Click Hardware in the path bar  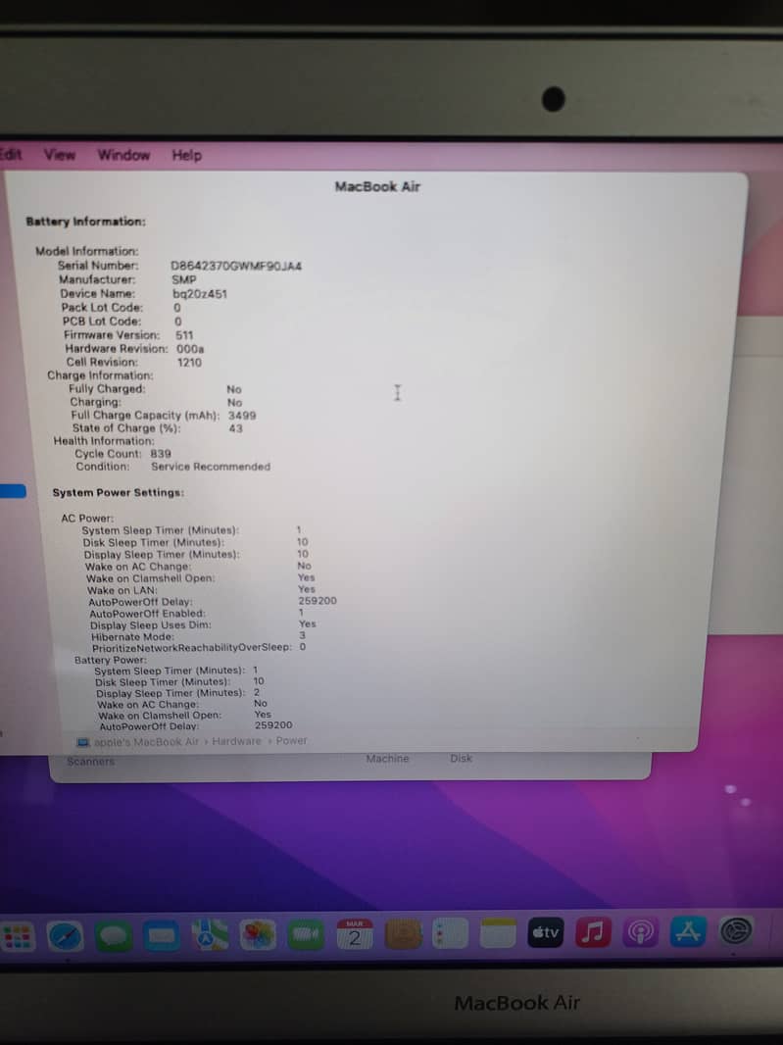pyautogui.click(x=237, y=741)
